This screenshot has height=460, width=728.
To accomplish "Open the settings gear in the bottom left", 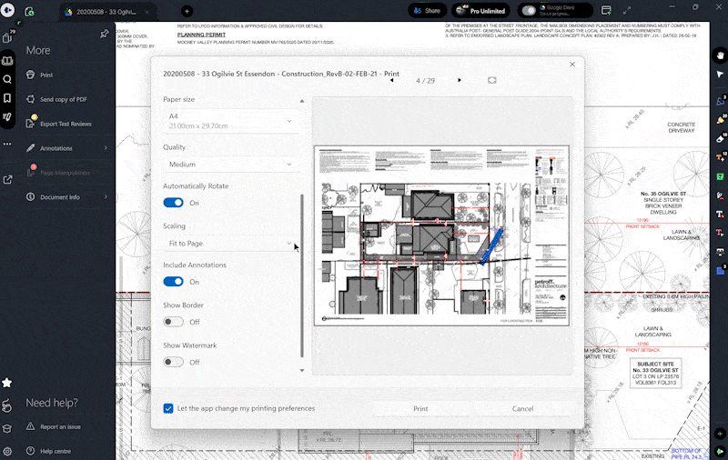I will pyautogui.click(x=7, y=451).
